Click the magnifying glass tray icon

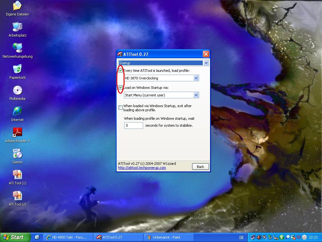(287, 237)
